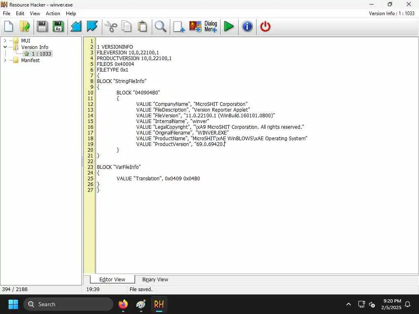
Task: Click the OriginalFilename value line
Action: (182, 133)
